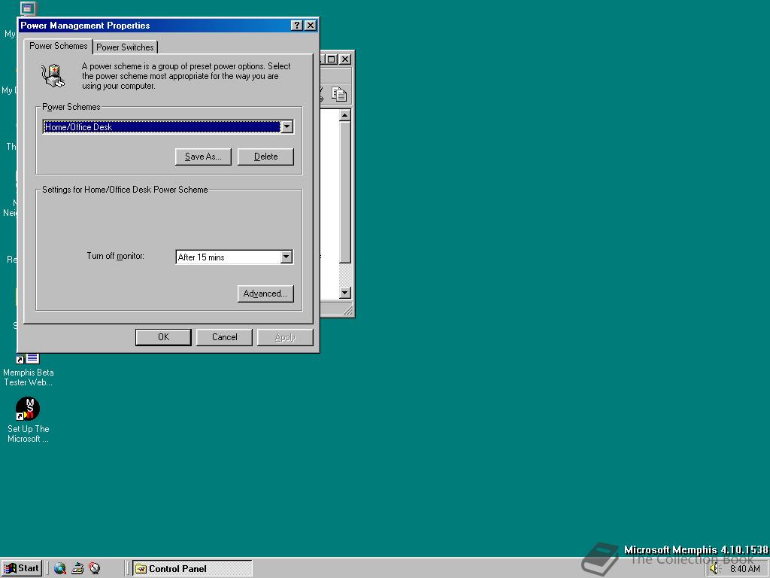Click scroll-down arrow in Control Panel window
The height and width of the screenshot is (578, 770).
point(344,293)
